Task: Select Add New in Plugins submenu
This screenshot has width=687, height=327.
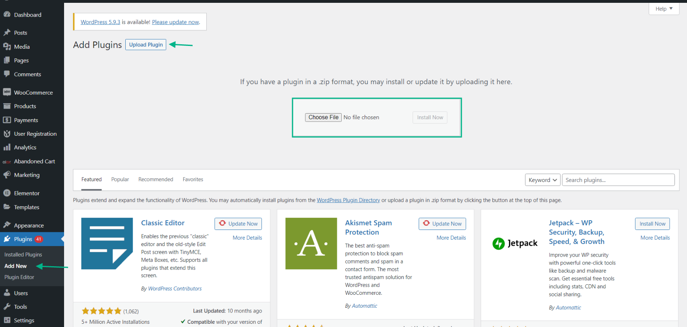Action: [x=16, y=266]
